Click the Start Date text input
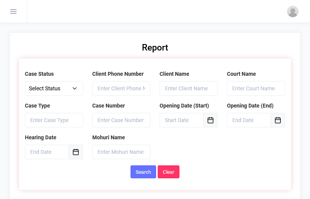This screenshot has height=199, width=310. (x=181, y=120)
